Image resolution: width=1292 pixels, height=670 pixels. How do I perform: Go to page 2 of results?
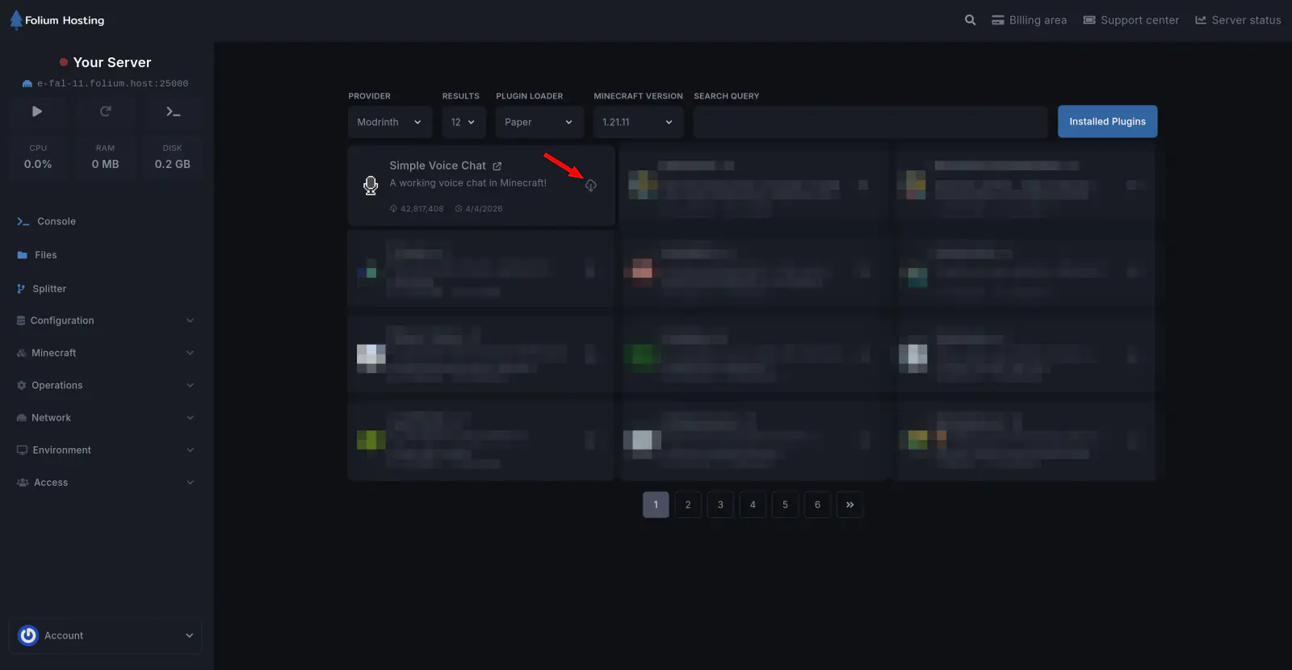688,505
